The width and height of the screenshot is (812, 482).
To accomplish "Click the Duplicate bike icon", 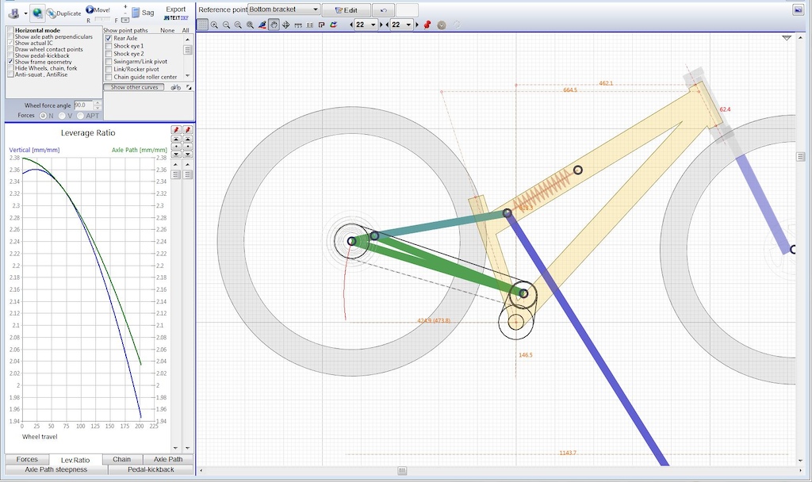I will click(51, 13).
